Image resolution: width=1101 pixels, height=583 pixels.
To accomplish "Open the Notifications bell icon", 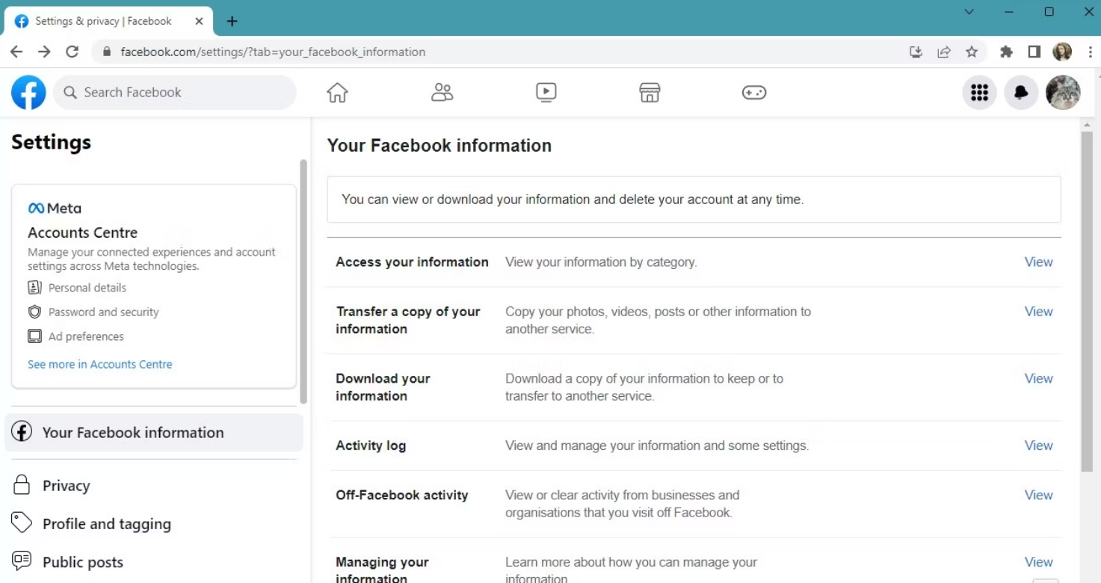I will pyautogui.click(x=1020, y=93).
